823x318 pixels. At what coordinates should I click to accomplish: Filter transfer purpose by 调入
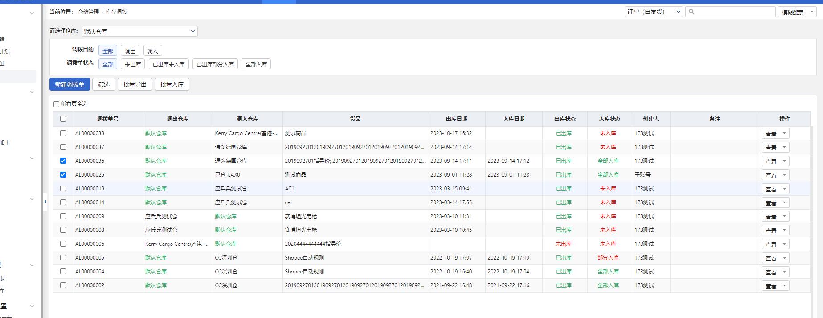point(152,51)
